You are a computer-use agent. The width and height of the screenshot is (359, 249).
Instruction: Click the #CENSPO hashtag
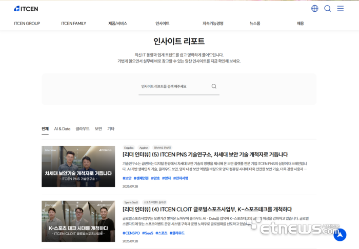(x=131, y=233)
